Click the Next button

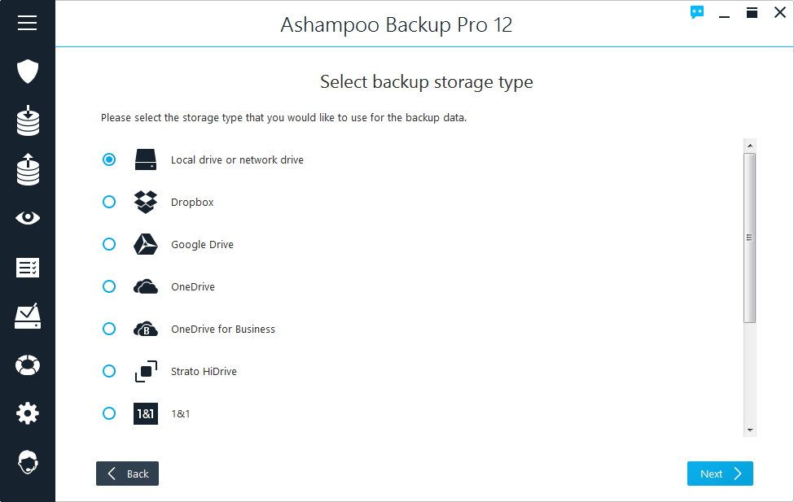point(720,474)
